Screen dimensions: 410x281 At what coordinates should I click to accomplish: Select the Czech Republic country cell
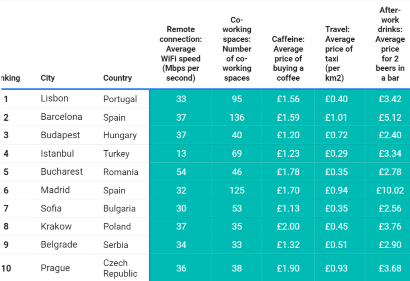(x=120, y=268)
